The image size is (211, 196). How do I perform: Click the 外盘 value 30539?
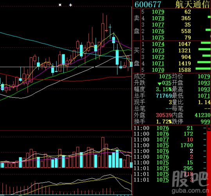point(164,115)
